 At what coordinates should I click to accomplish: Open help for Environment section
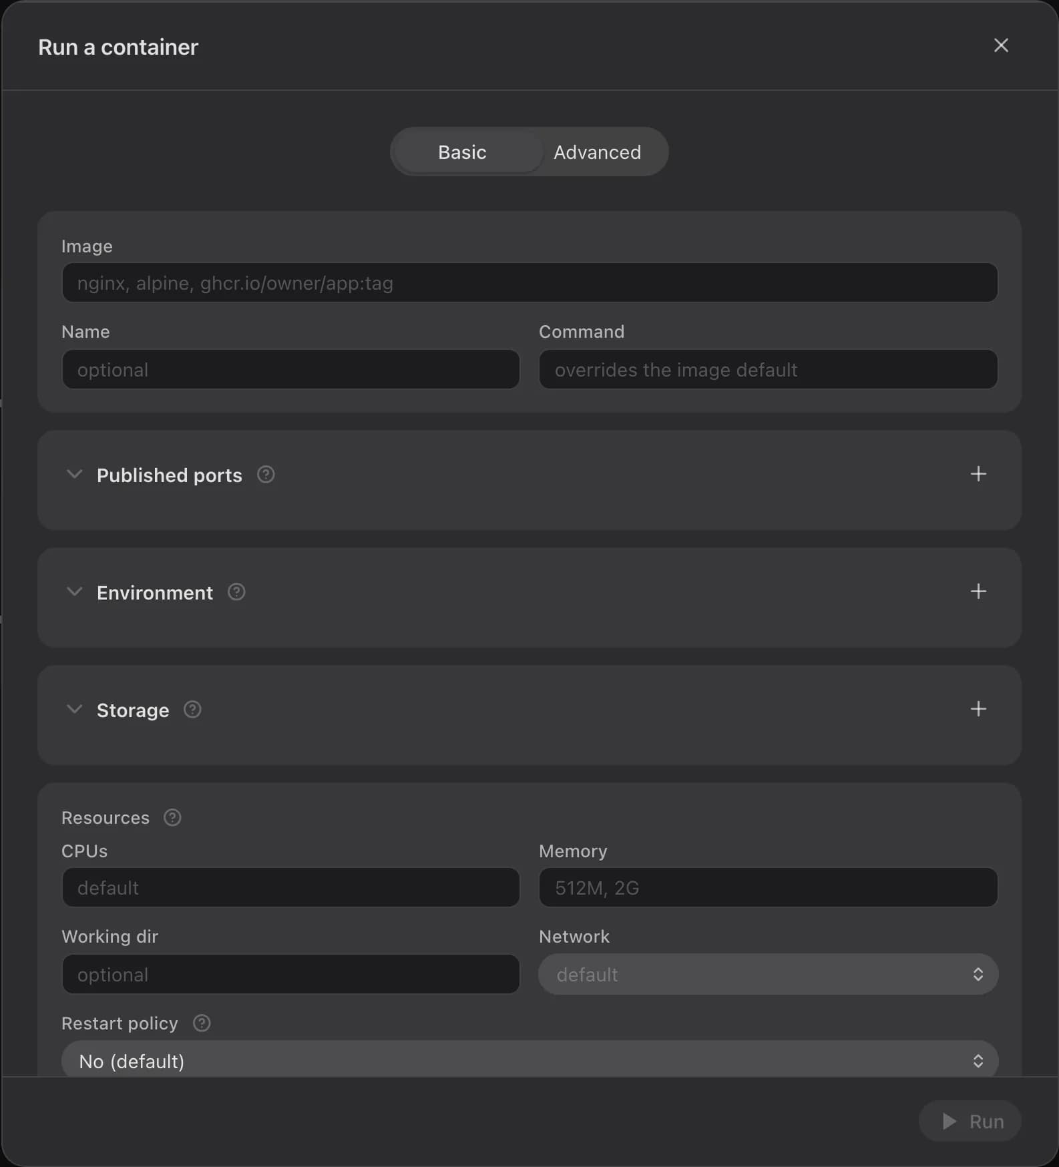pyautogui.click(x=236, y=592)
